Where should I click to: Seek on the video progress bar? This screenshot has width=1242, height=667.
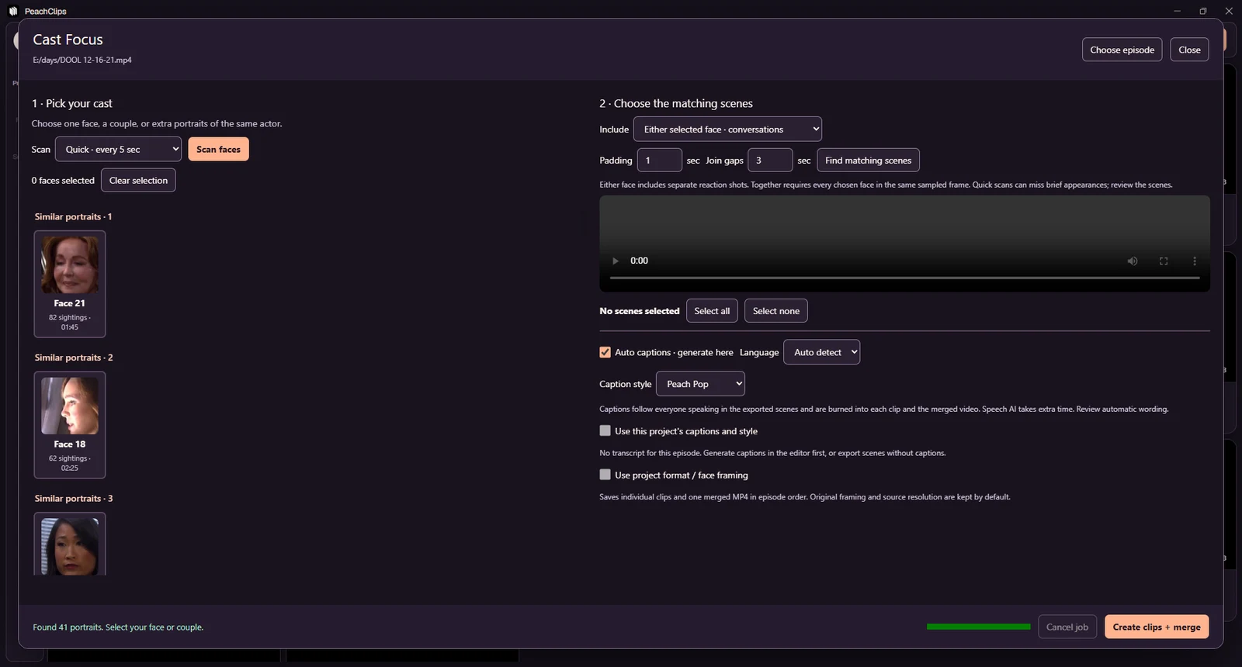click(904, 278)
